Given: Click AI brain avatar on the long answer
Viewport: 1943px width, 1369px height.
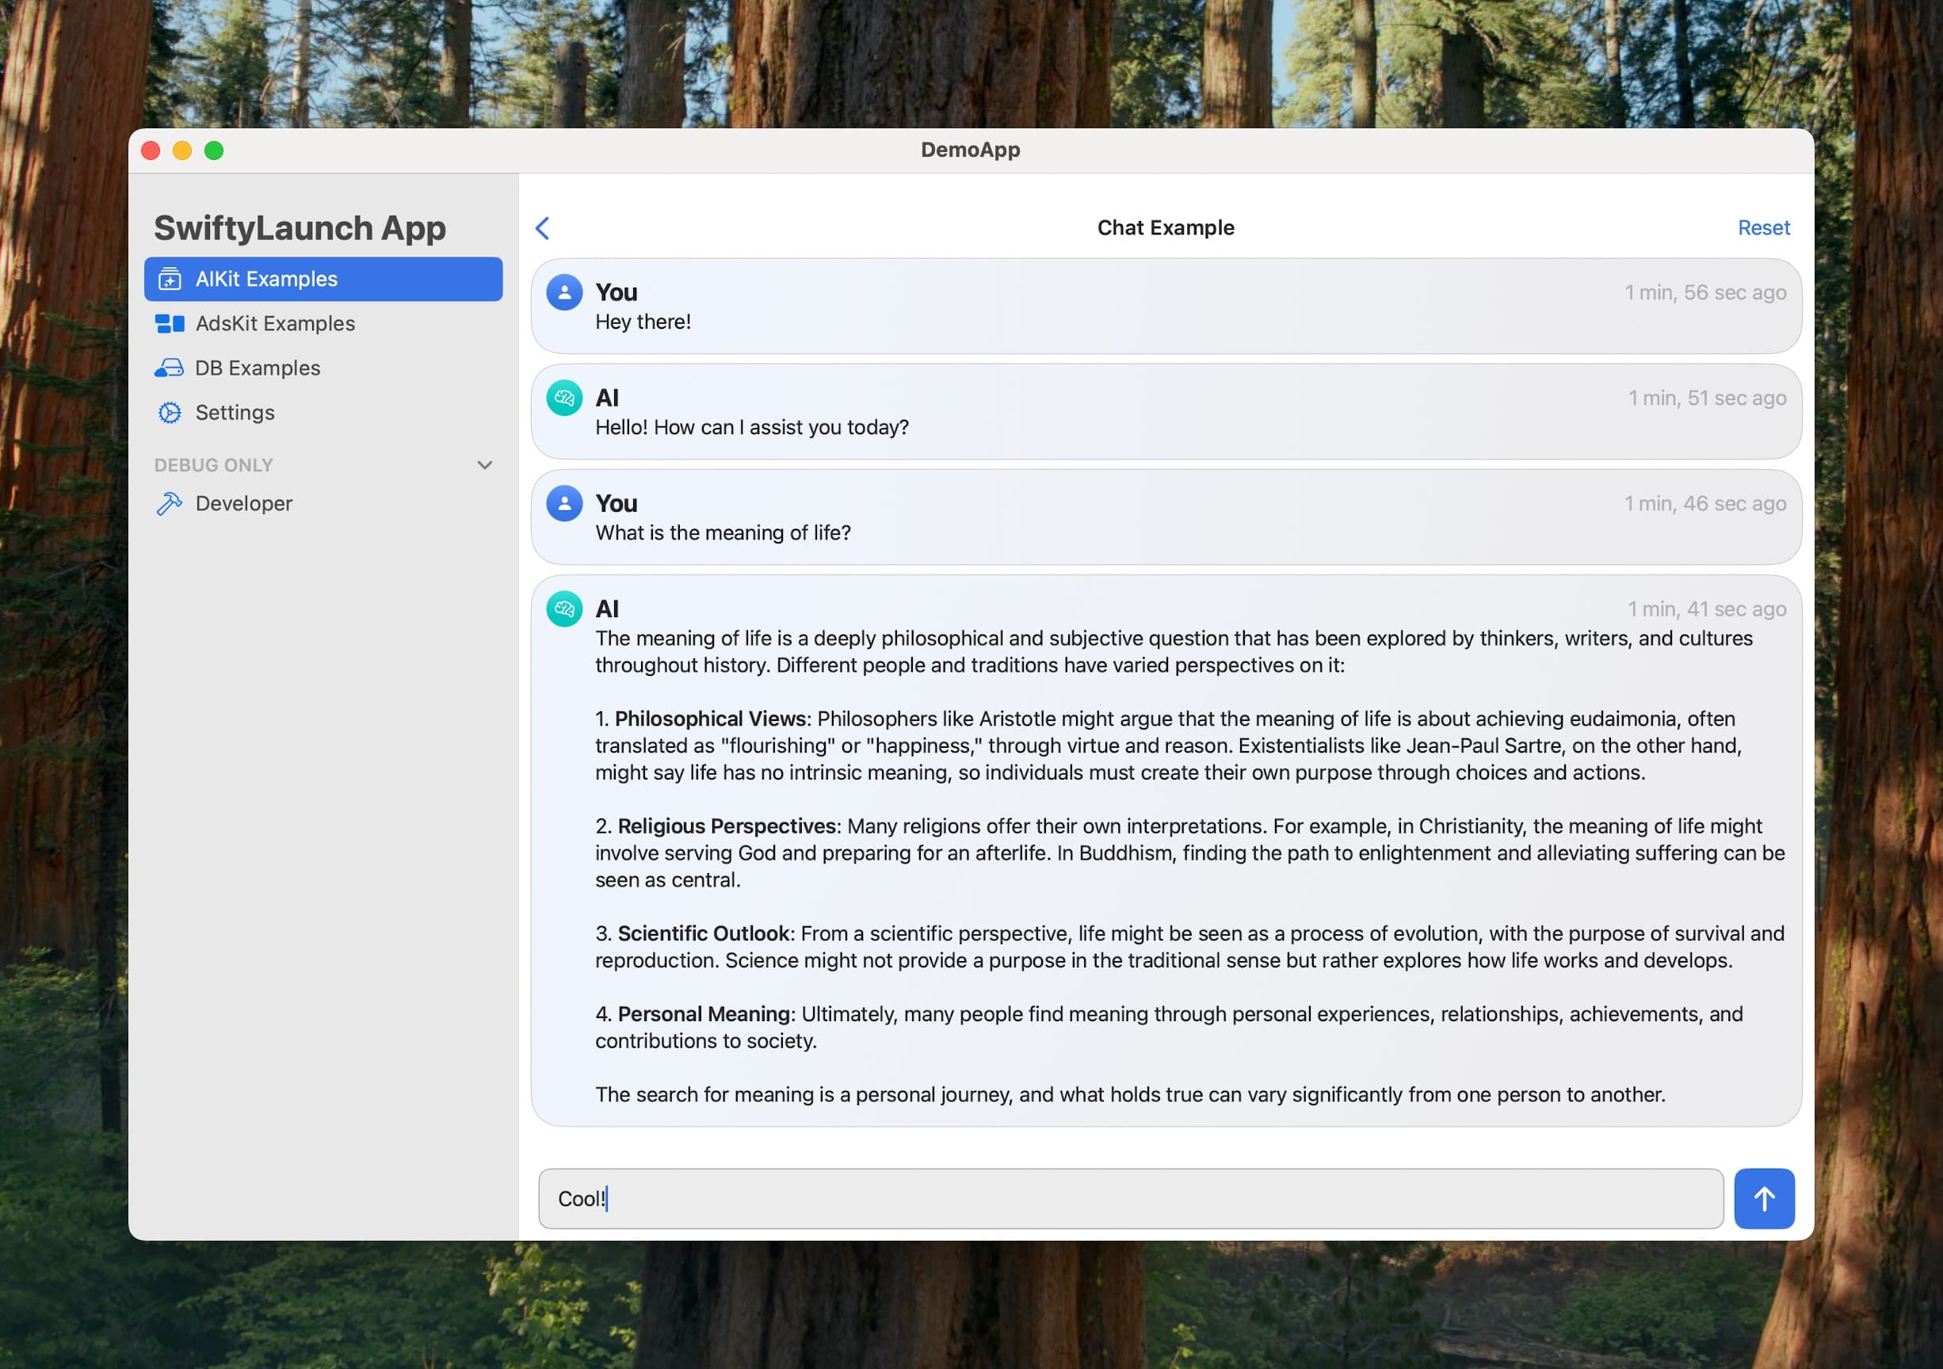Looking at the screenshot, I should pos(564,609).
